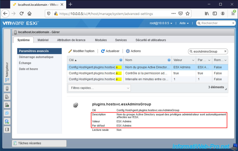Expand the Rechercher search dropdown arrow
The image size is (238, 151).
pos(233,23)
